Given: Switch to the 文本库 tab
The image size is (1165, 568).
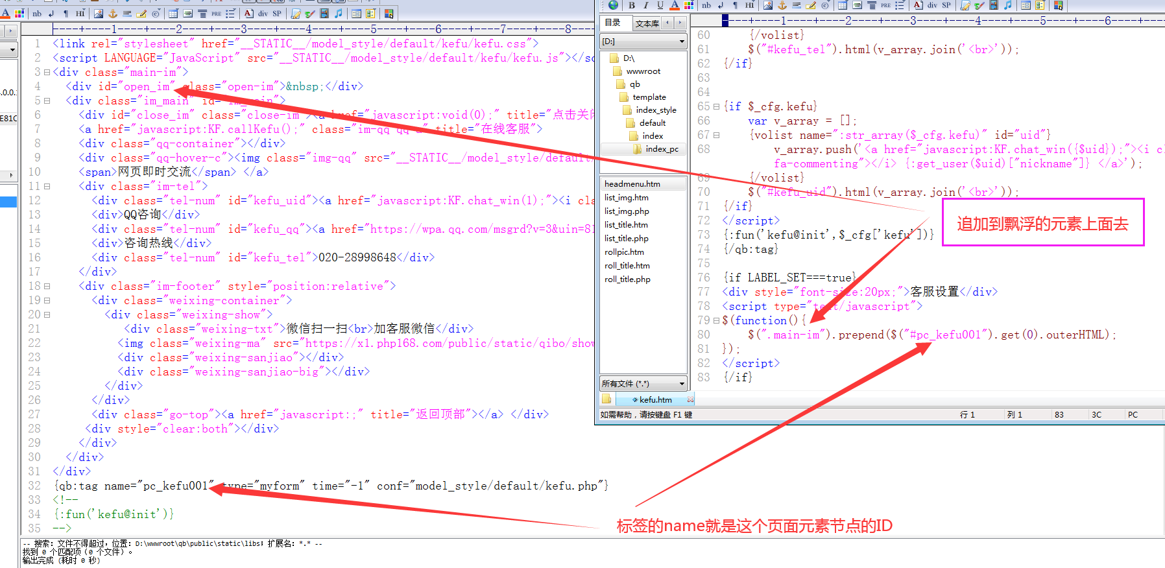Looking at the screenshot, I should [646, 23].
